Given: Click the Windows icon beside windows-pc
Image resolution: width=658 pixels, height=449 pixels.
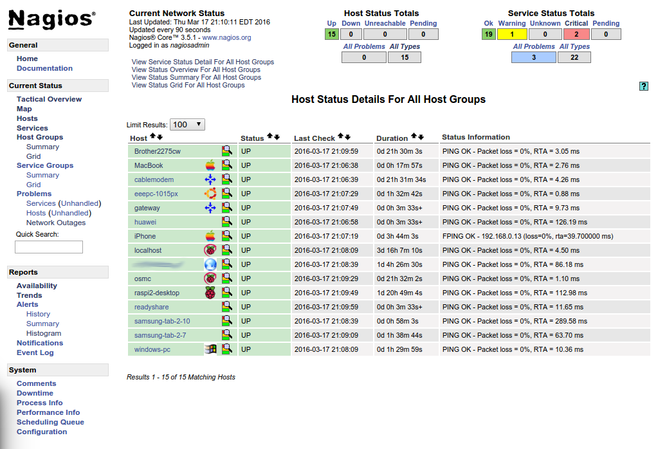Looking at the screenshot, I should 210,349.
